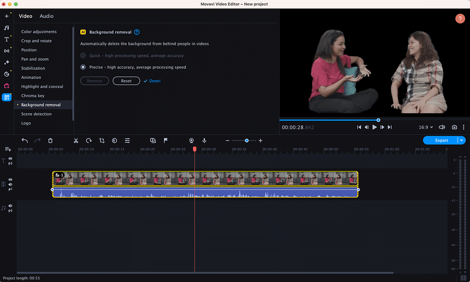Screen dimensions: 470x282
Task: Open the preview three-dot options menu
Action: [464, 127]
